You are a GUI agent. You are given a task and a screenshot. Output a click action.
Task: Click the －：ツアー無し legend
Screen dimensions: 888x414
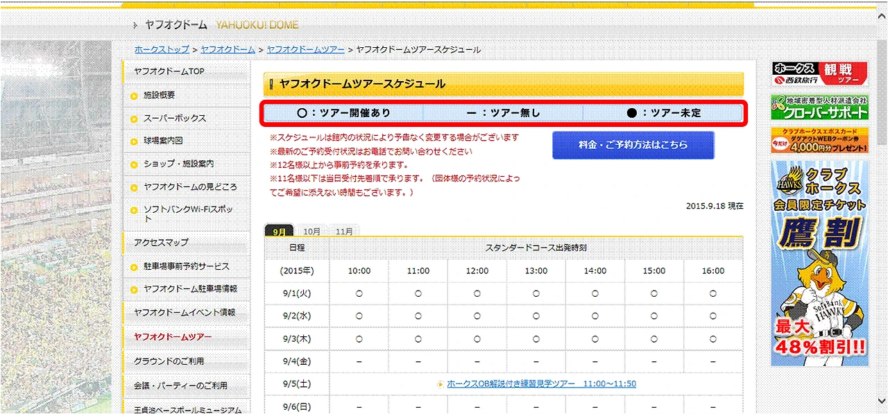(503, 113)
